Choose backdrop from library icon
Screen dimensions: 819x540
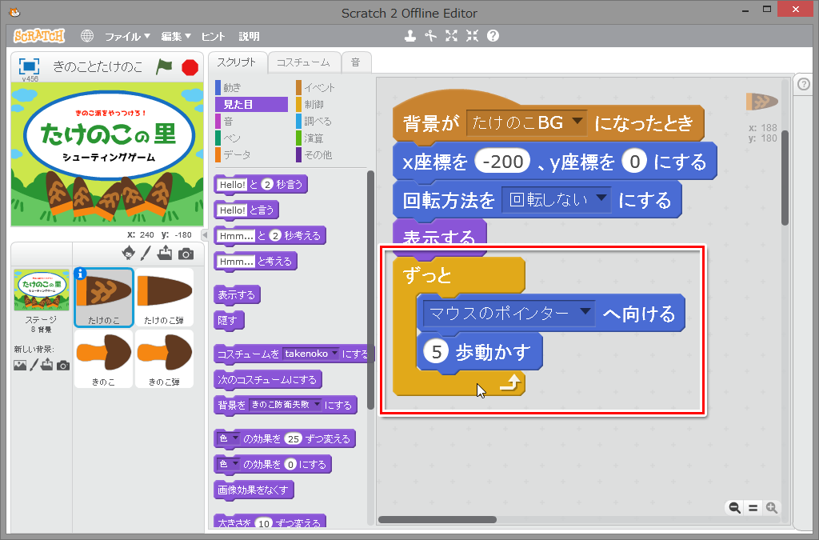click(20, 365)
